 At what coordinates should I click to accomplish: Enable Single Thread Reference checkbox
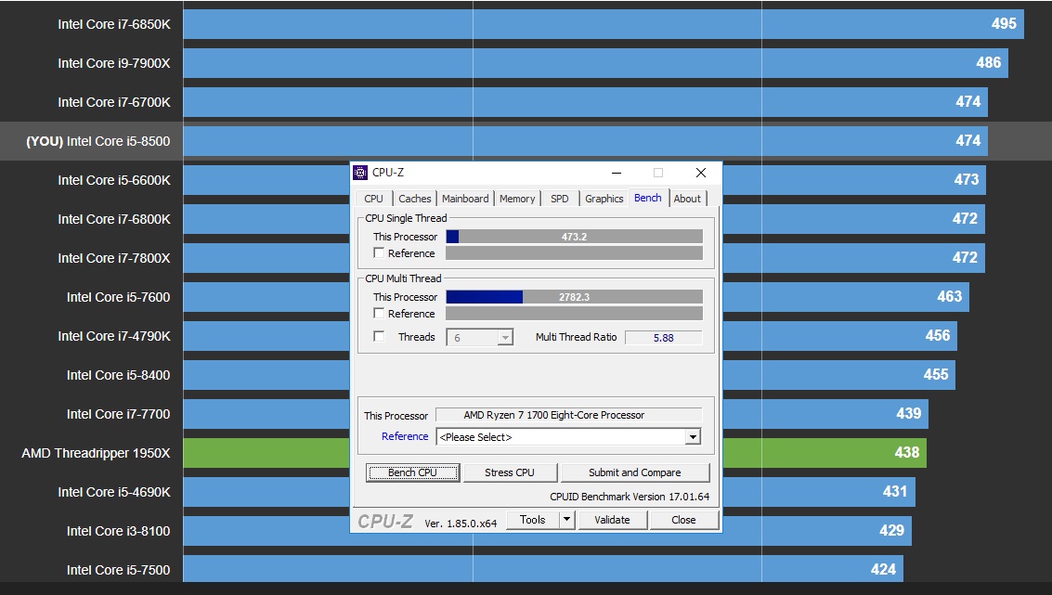(379, 253)
